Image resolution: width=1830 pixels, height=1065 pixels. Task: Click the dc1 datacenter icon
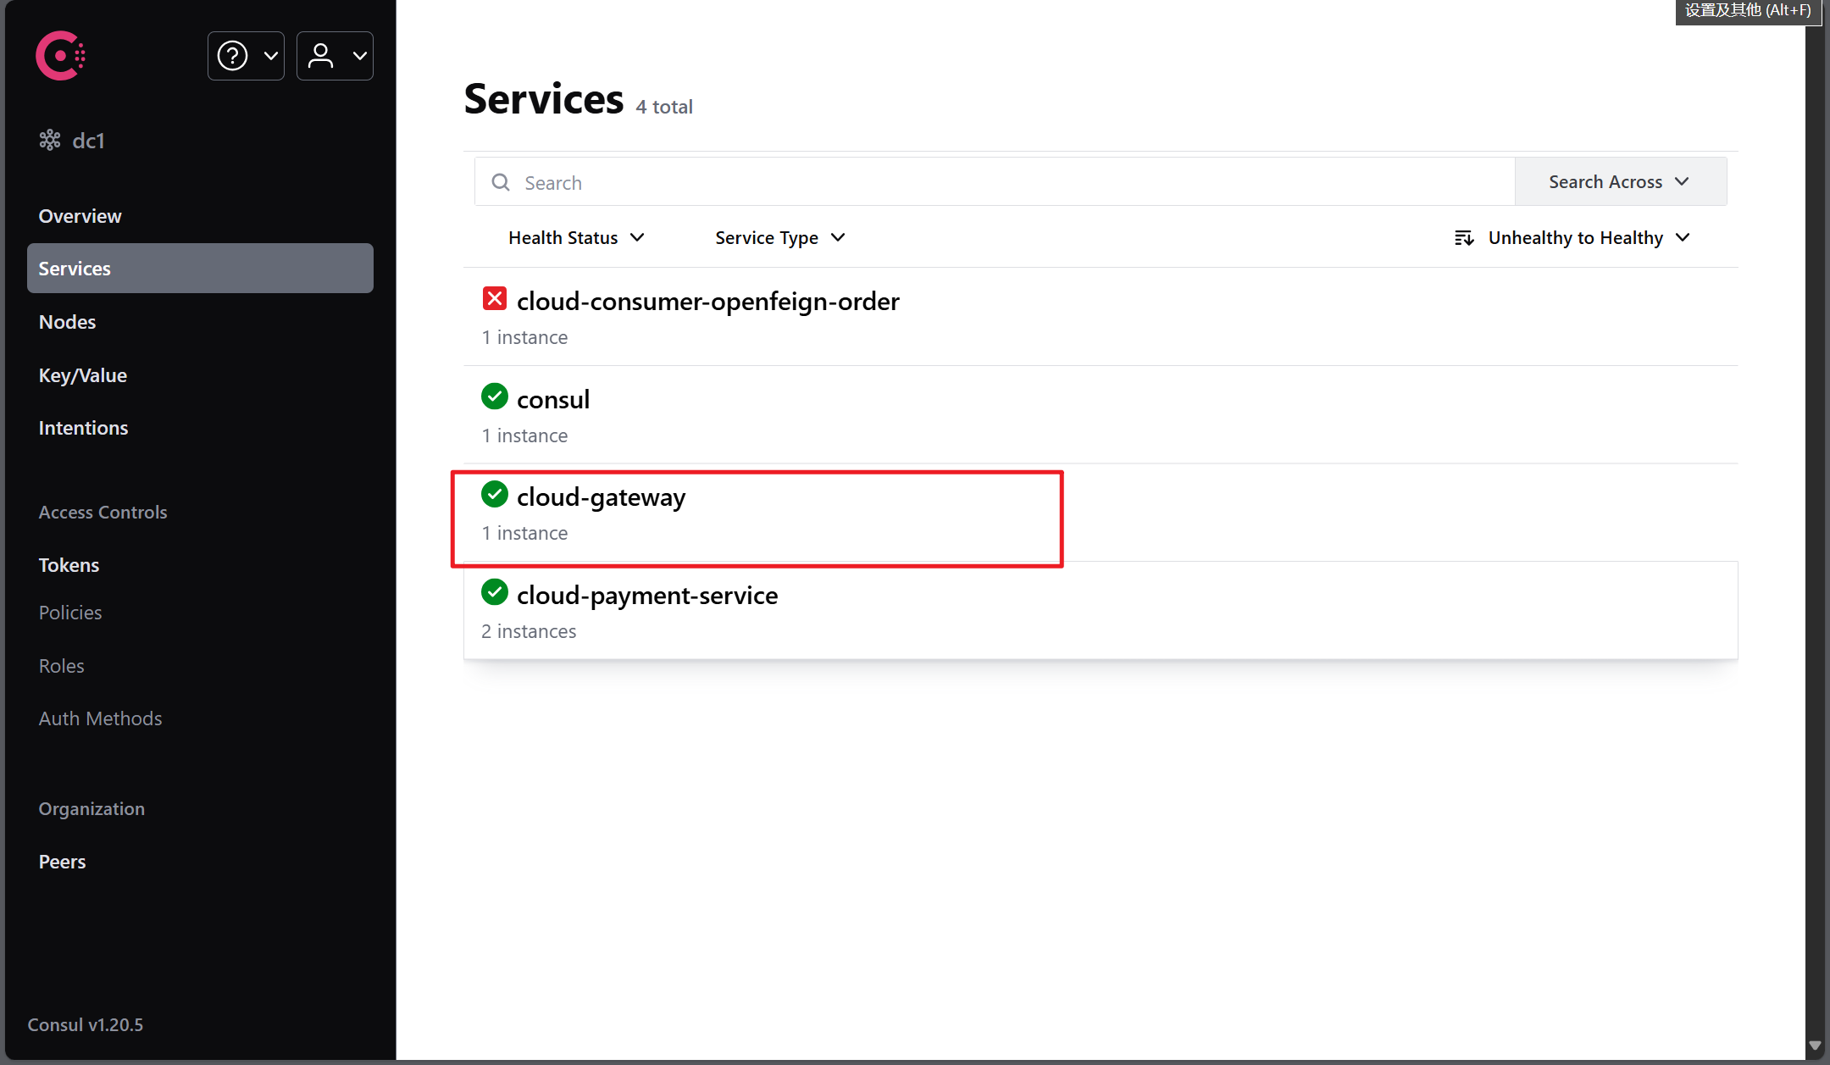pyautogui.click(x=50, y=140)
